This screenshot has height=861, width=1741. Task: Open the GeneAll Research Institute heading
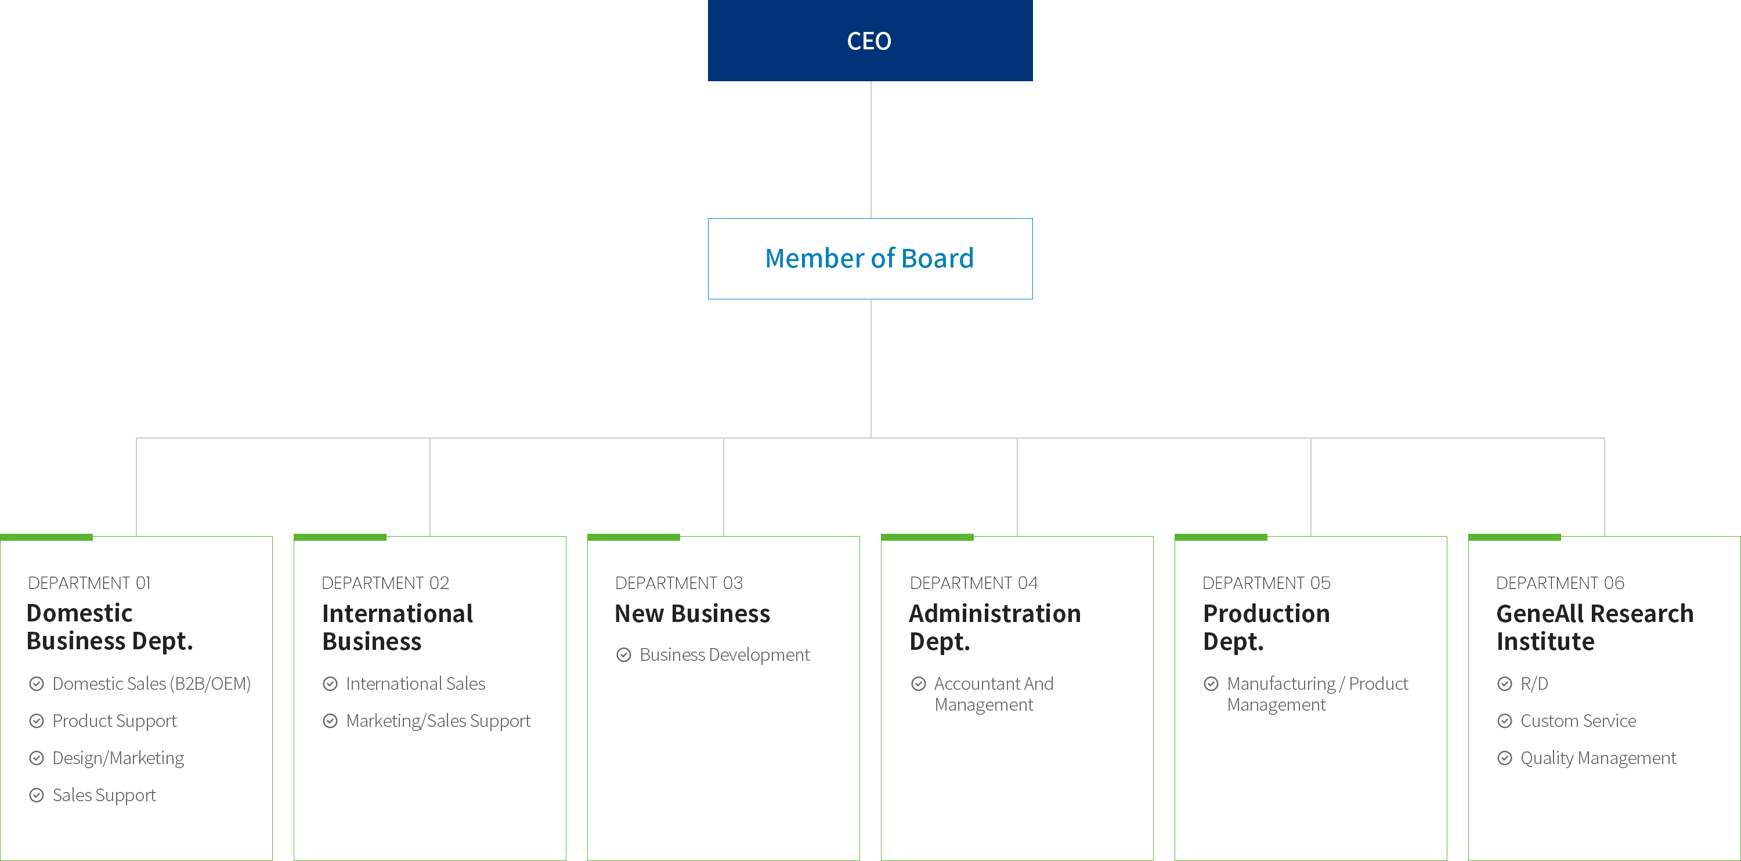pos(1595,627)
